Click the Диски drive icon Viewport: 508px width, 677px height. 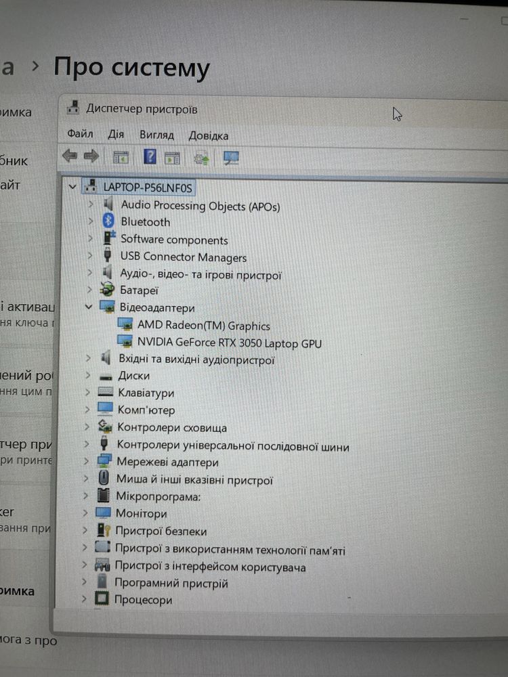(x=106, y=376)
